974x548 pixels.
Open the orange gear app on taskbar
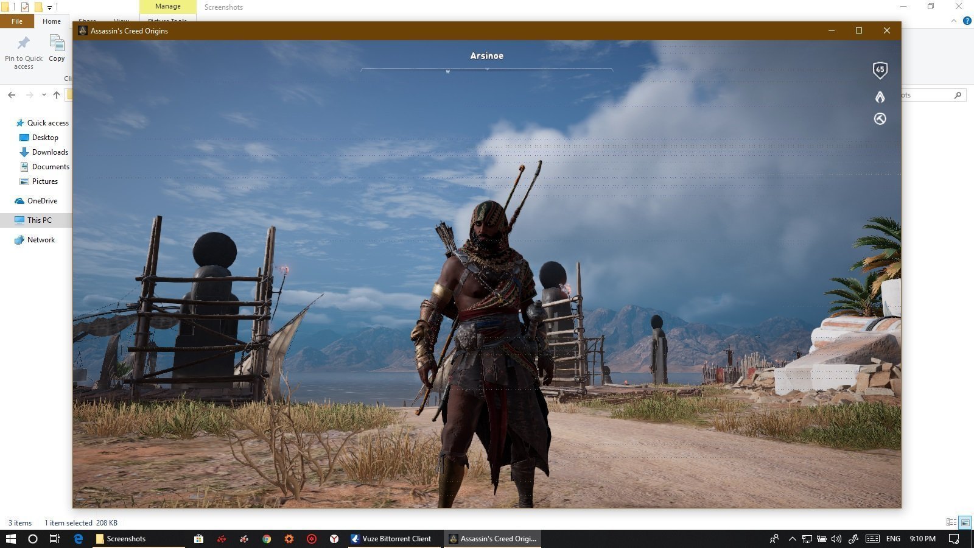tap(289, 539)
